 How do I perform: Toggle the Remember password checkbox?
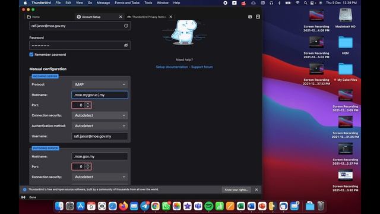coord(31,55)
